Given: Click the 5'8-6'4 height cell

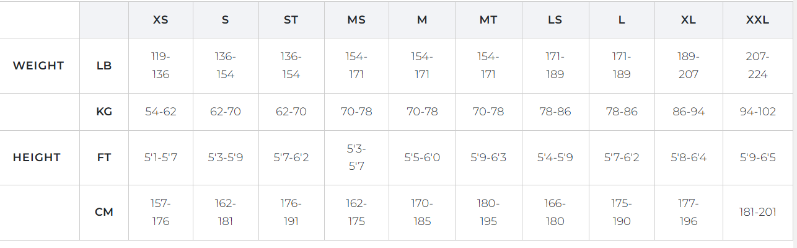Looking at the screenshot, I should click(x=688, y=157).
